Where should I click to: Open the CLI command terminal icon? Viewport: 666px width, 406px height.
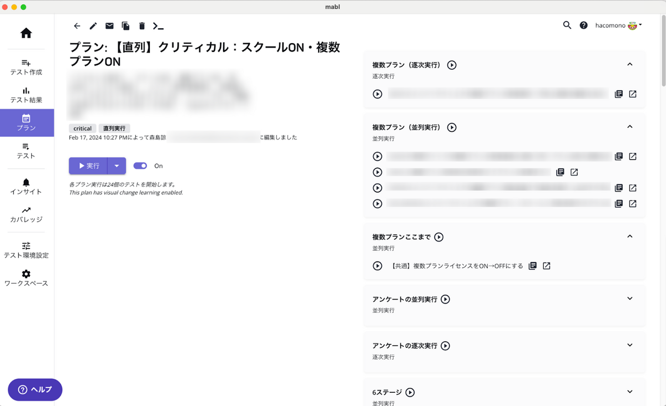click(158, 25)
